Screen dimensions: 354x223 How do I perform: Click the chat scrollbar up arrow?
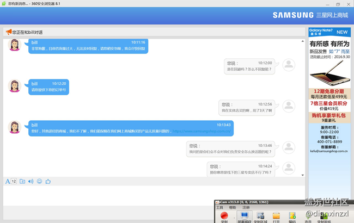[302, 41]
